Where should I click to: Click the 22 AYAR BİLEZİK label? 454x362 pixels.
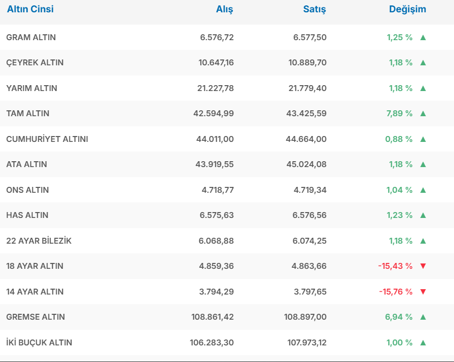click(x=39, y=241)
